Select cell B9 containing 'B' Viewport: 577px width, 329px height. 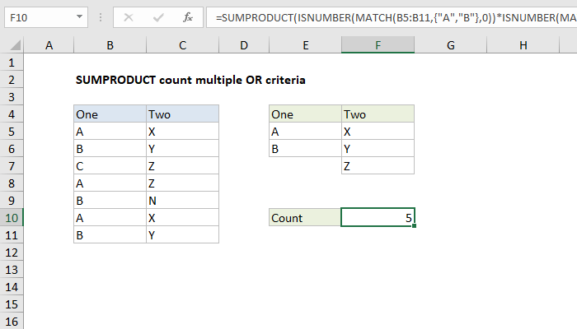(x=110, y=201)
